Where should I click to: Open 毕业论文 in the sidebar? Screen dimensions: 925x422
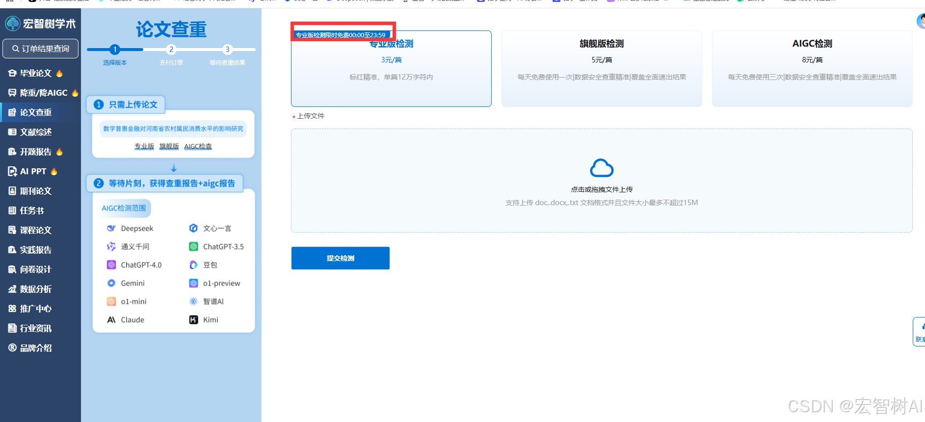(36, 73)
